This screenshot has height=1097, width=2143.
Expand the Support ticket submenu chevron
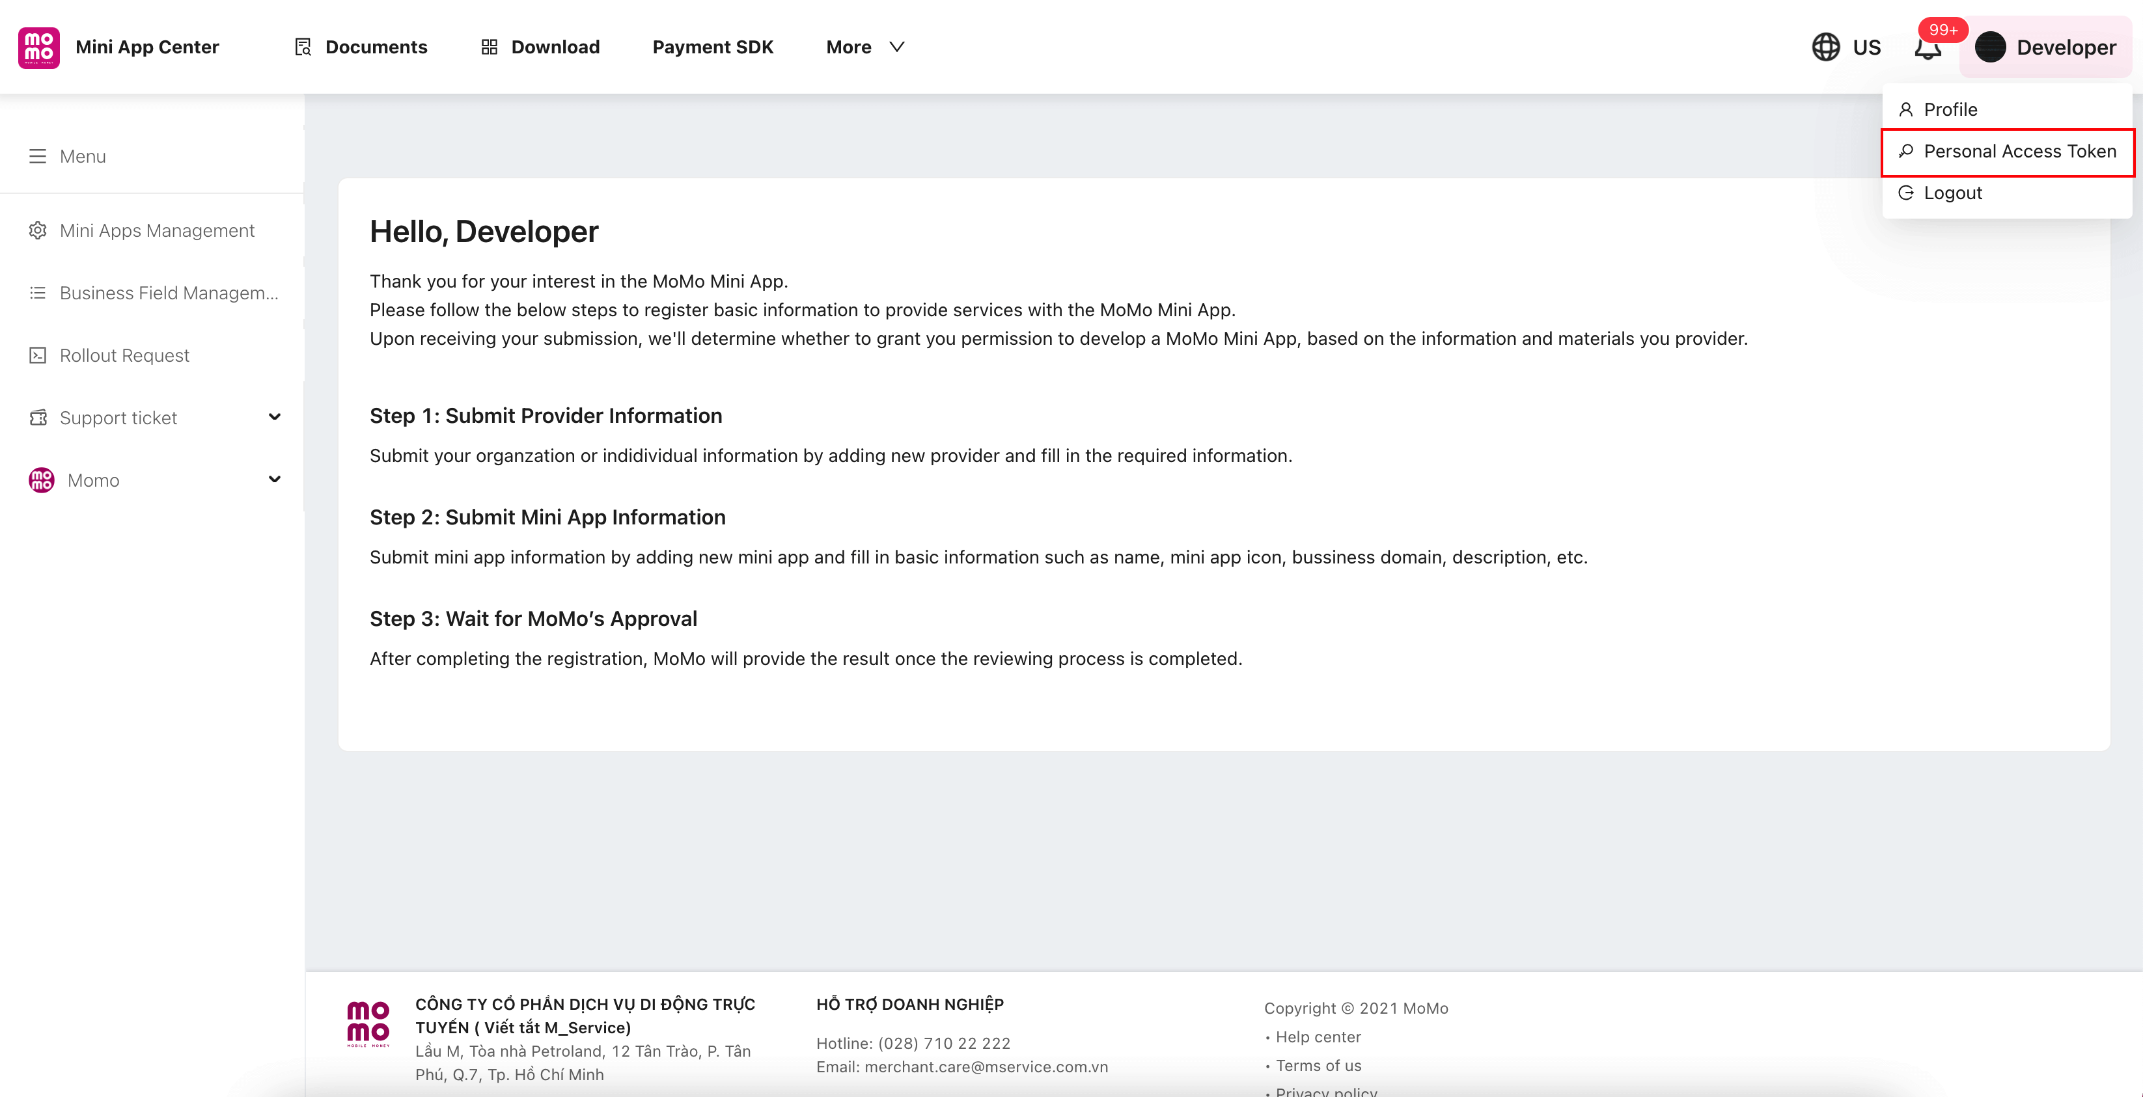point(275,416)
